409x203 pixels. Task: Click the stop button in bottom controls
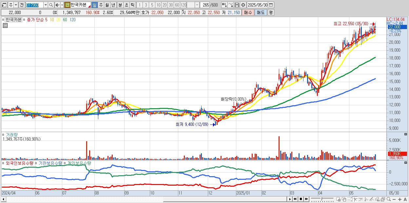click(301, 199)
